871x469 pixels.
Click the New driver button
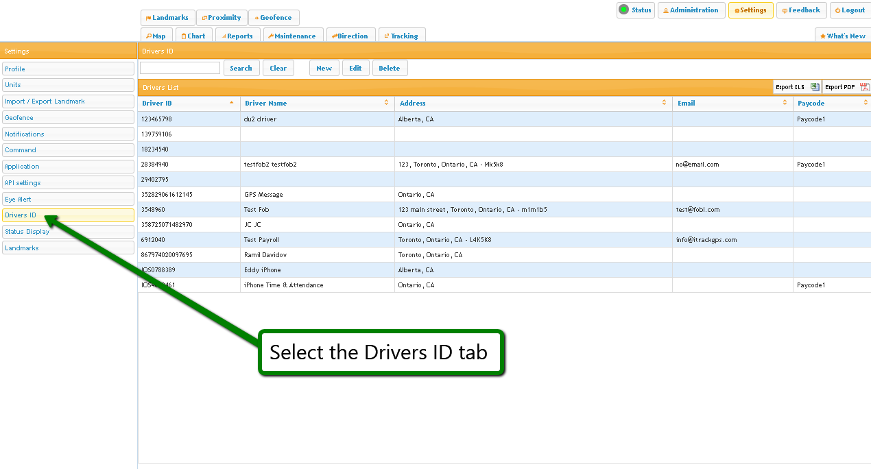324,68
